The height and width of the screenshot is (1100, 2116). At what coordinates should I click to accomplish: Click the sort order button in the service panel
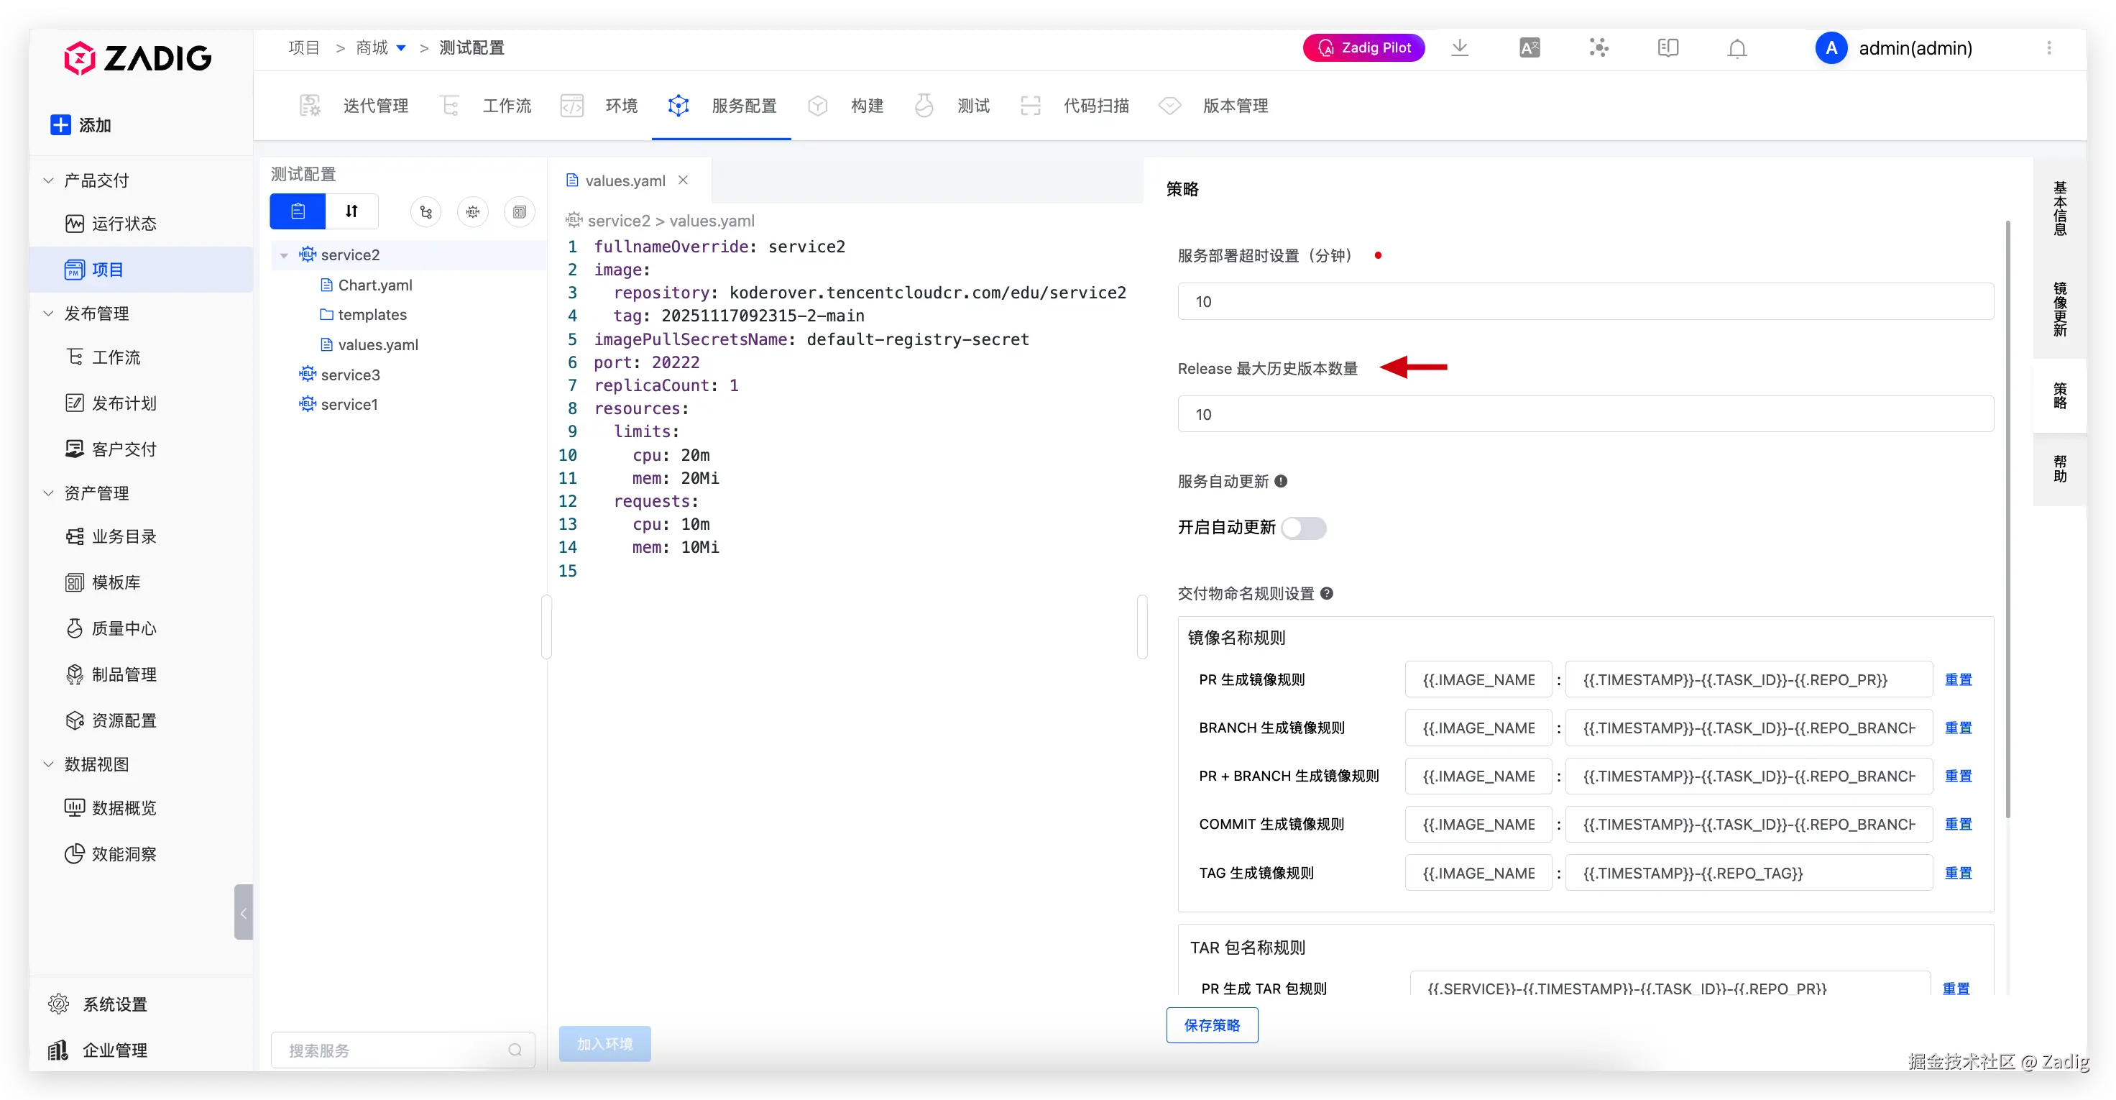(x=351, y=211)
